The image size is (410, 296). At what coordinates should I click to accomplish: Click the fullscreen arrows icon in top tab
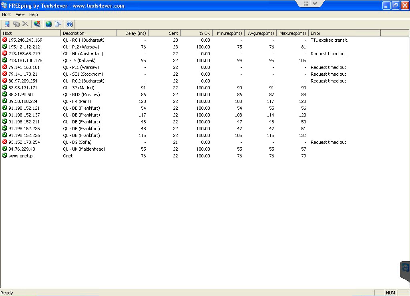pyautogui.click(x=306, y=4)
